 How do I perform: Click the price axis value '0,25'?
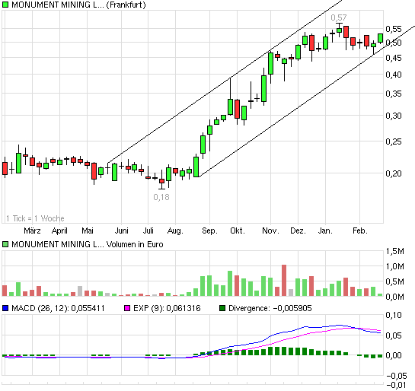tap(394, 141)
